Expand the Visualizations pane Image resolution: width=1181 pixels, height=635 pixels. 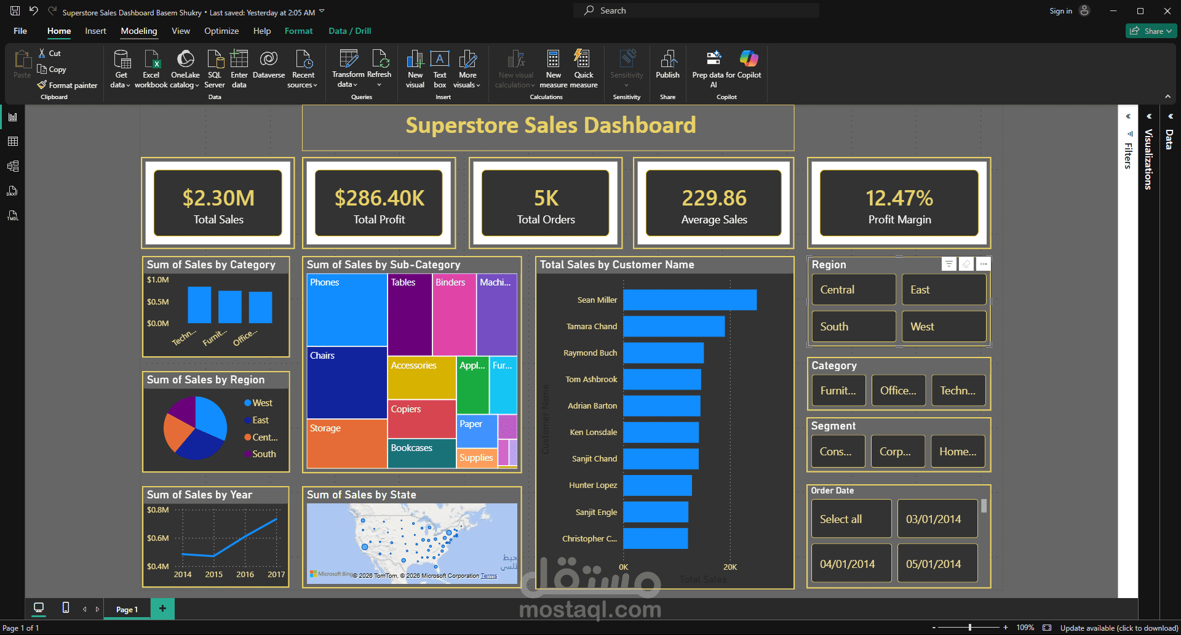(x=1149, y=116)
